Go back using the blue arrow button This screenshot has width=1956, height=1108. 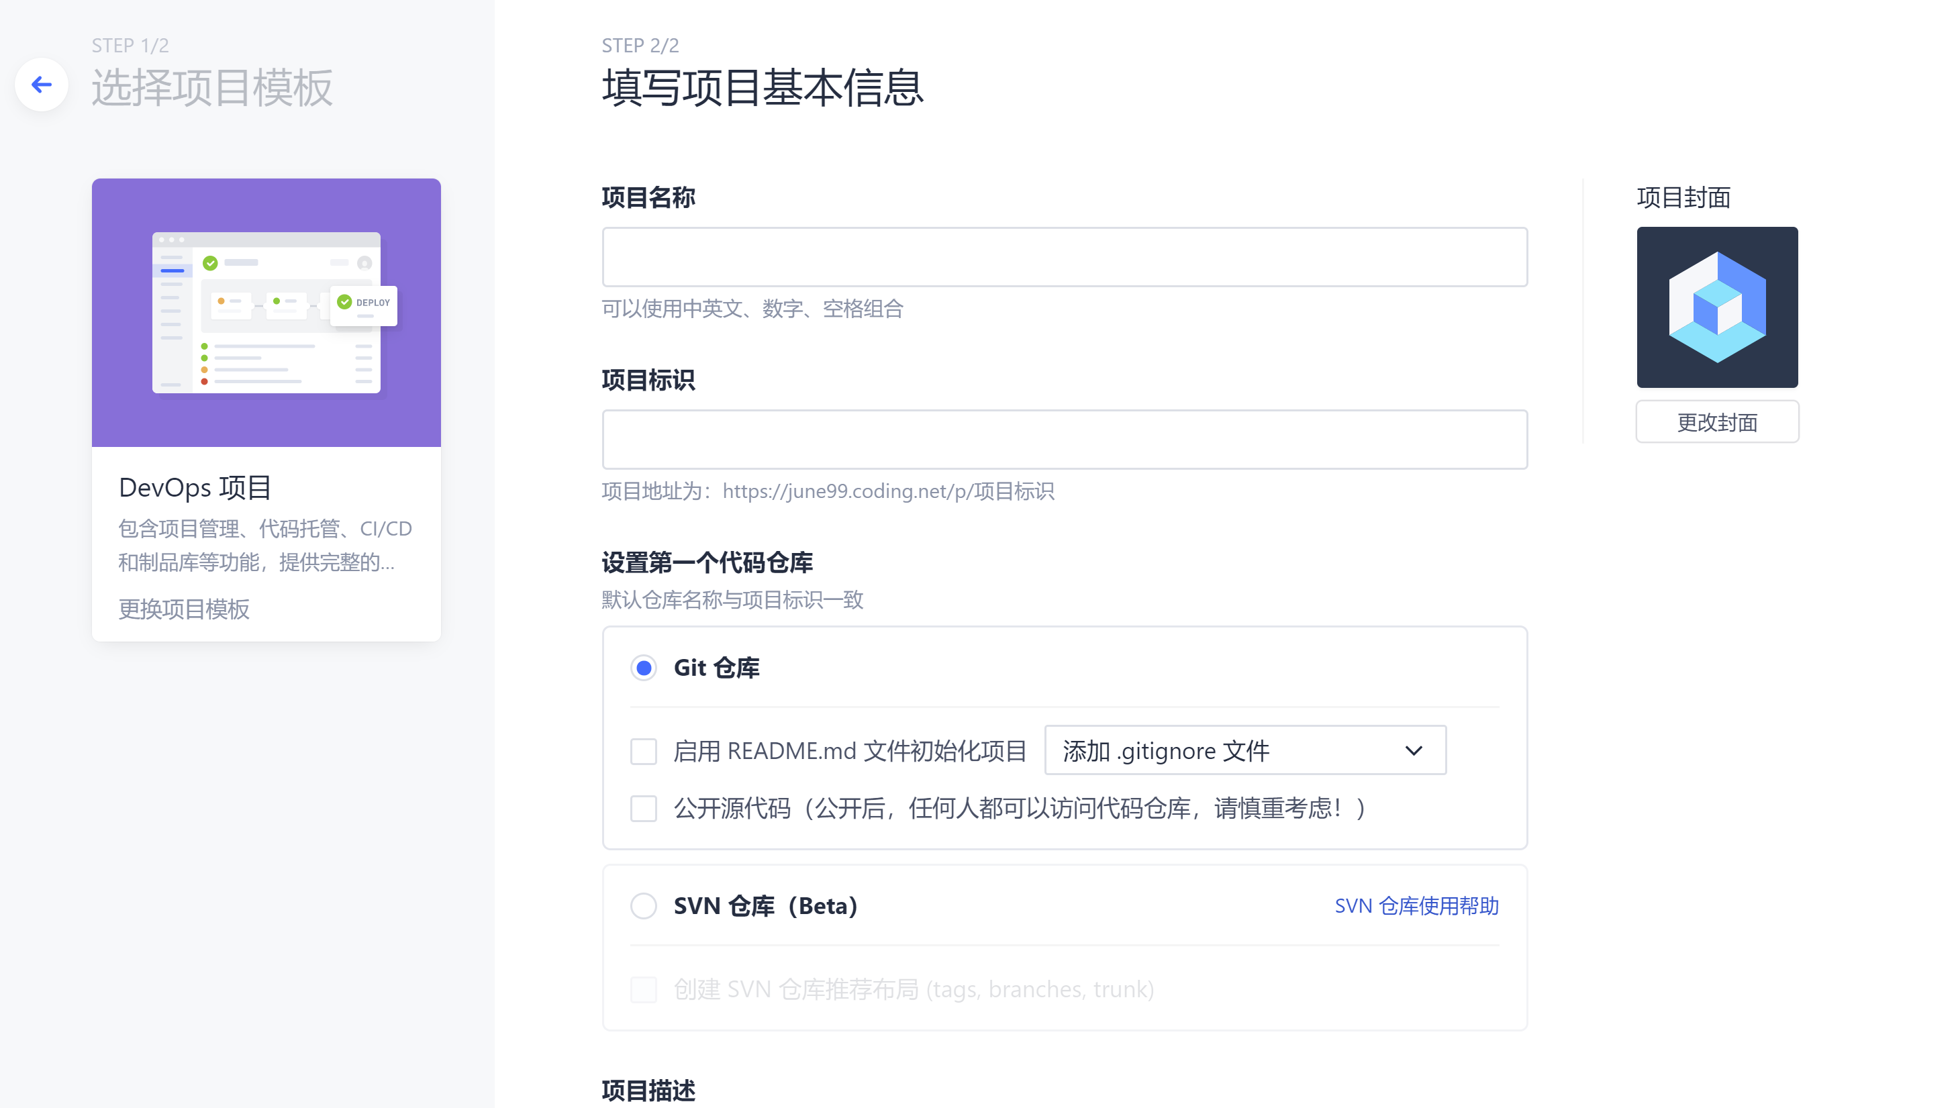click(41, 85)
